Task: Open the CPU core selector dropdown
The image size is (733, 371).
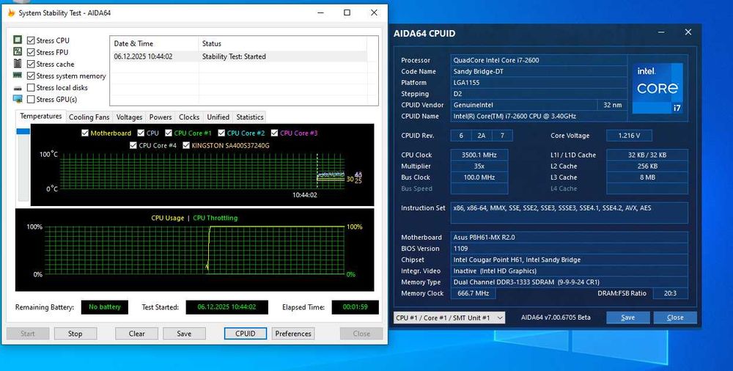Action: pyautogui.click(x=449, y=317)
